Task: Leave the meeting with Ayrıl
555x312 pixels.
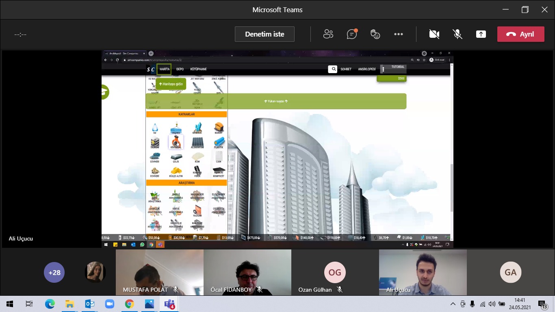Action: 521,34
